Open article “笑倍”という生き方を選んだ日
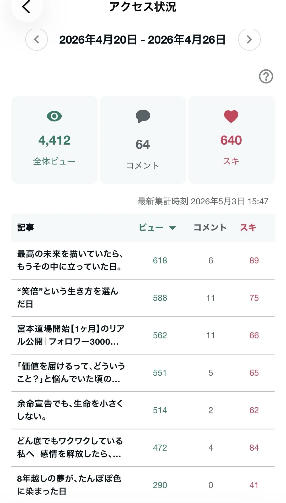 [143, 298]
